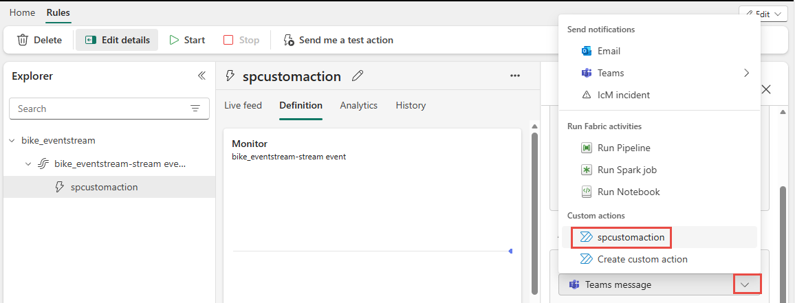This screenshot has width=795, height=303.
Task: Select spcustomaction in Explorer tree
Action: 104,187
